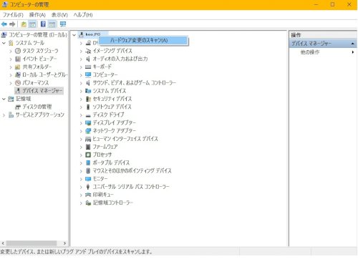Open the Help question mark toolbar icon
The height and width of the screenshot is (262, 358).
click(43, 24)
